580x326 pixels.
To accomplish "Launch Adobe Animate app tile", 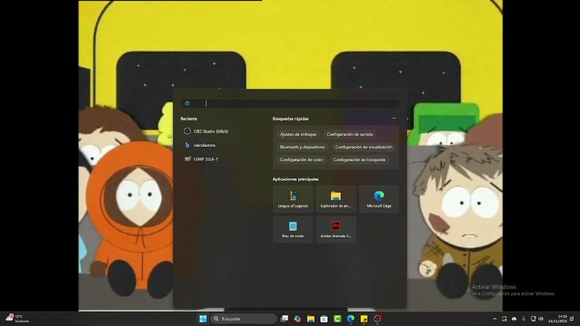I will coord(336,229).
